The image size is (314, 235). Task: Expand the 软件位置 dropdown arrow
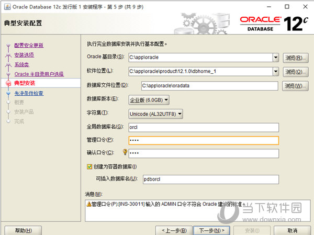click(276, 71)
